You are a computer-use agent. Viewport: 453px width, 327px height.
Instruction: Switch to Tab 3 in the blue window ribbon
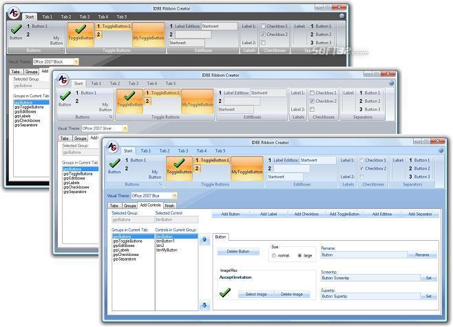point(183,151)
